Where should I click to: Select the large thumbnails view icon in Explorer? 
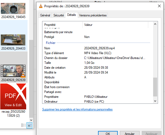click(29, 125)
